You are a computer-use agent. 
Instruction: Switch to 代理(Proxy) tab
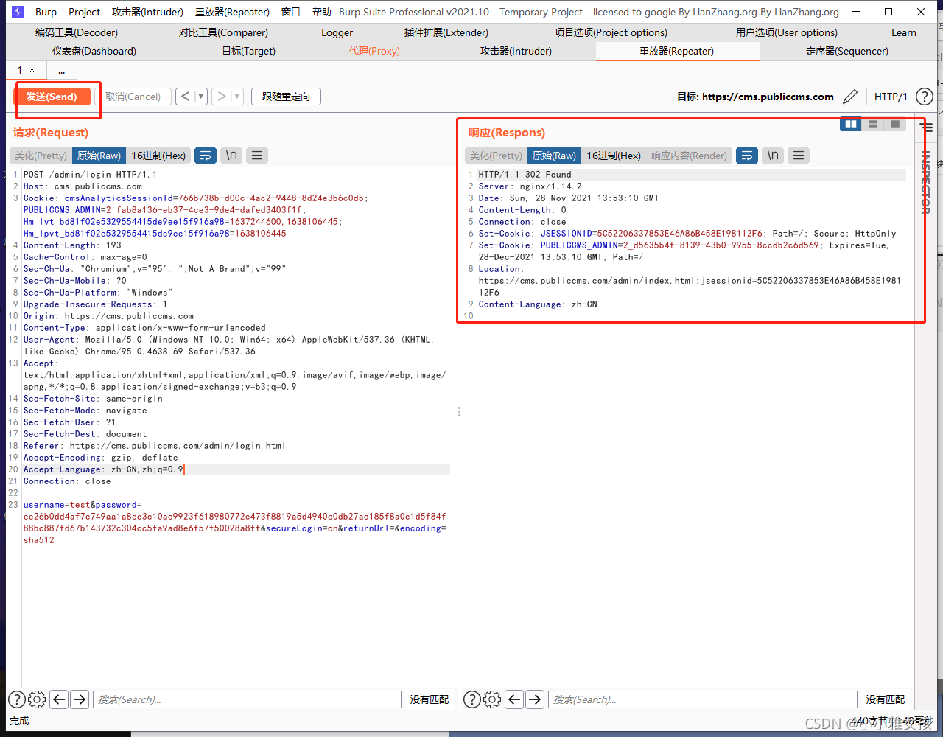(x=374, y=51)
